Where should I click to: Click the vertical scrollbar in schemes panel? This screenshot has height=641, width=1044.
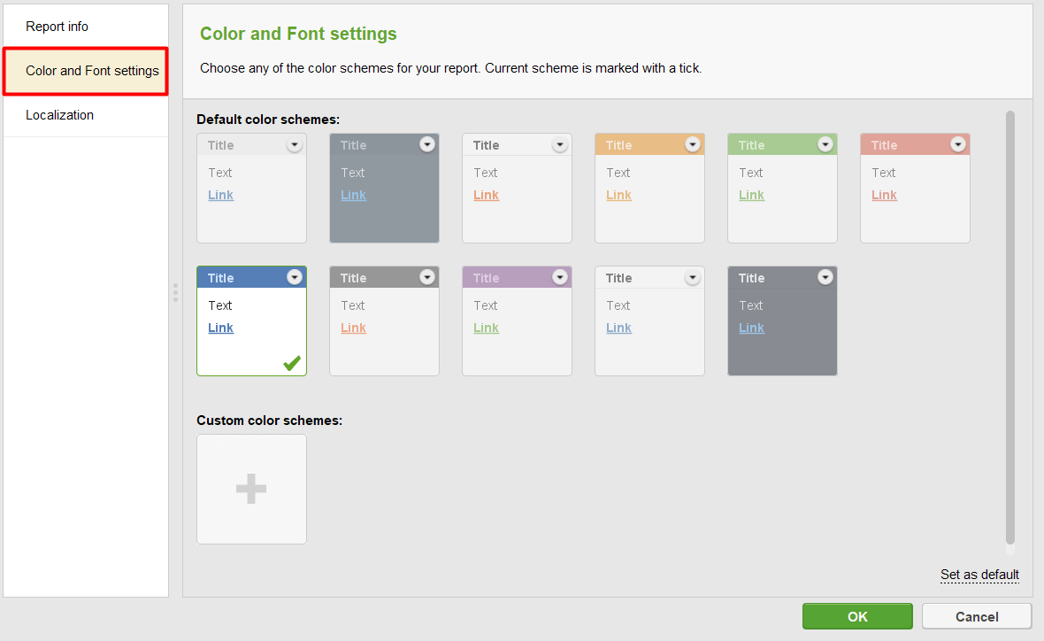pyautogui.click(x=1010, y=328)
